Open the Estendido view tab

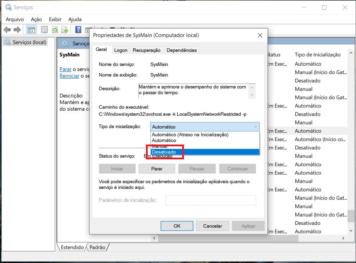pyautogui.click(x=72, y=247)
